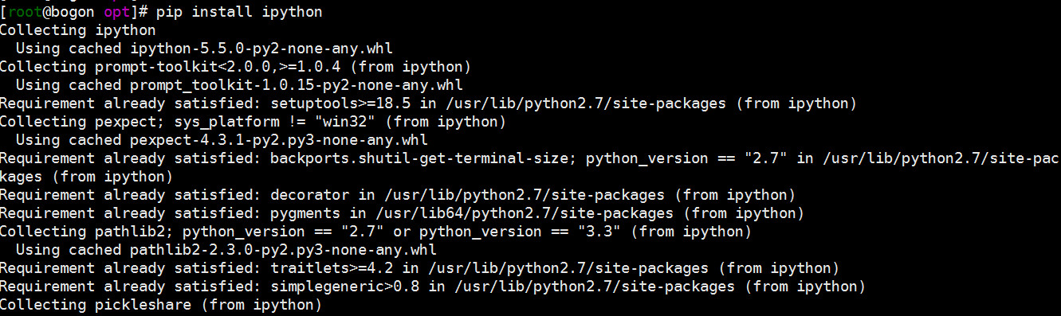1061x316 pixels.
Task: Click the 'Collecting pathlib2' line
Action: pyautogui.click(x=375, y=232)
